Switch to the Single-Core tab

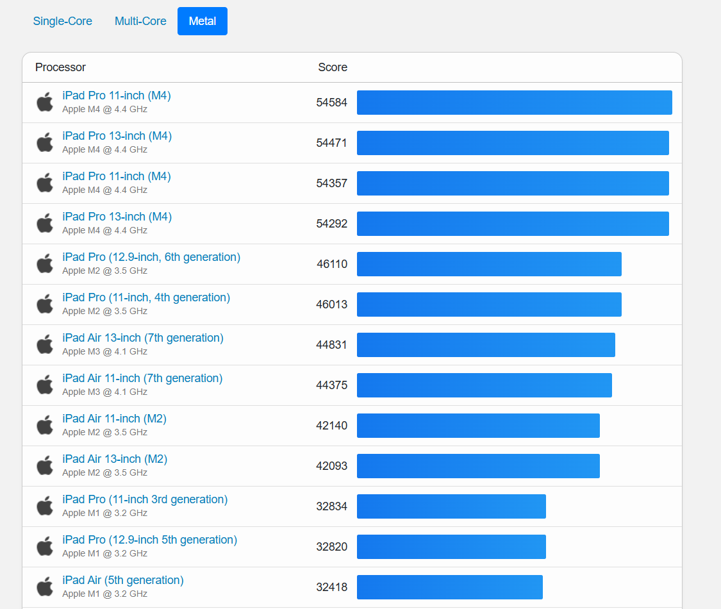point(63,21)
